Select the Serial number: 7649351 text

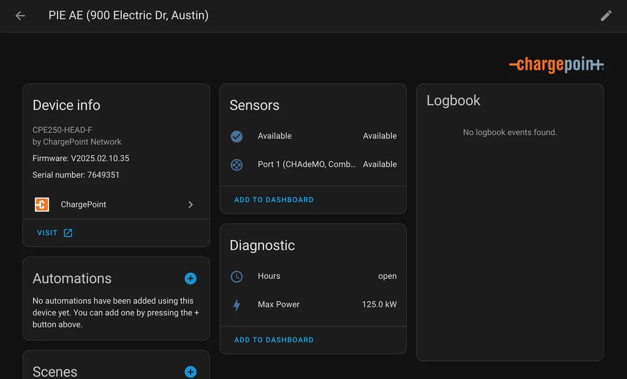76,175
